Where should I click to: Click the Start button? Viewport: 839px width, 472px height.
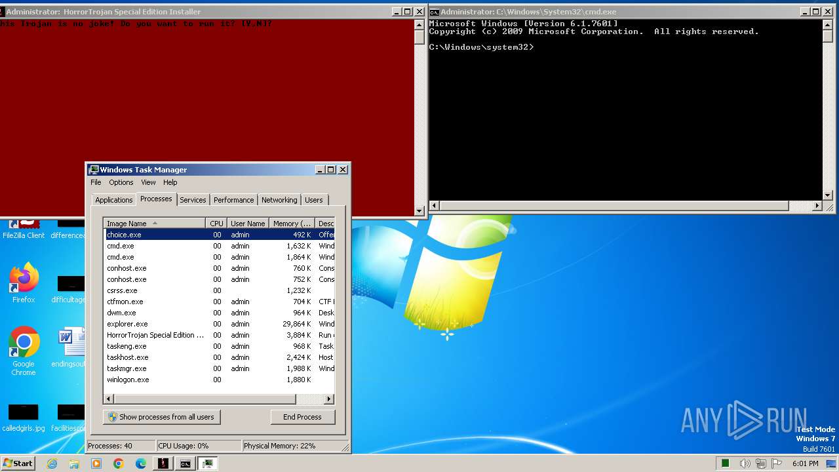[x=18, y=463]
